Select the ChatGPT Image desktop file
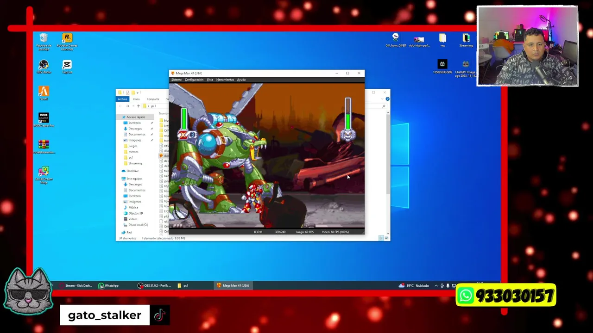593x333 pixels. click(x=465, y=68)
